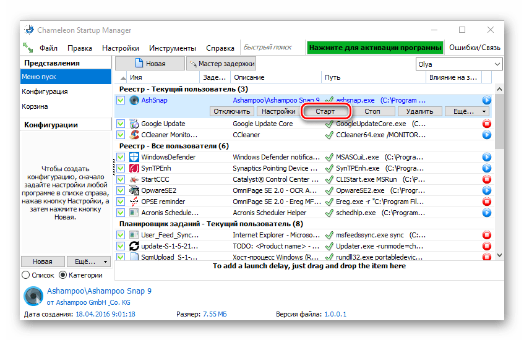Click the blue play icon for WindowsDefender
Viewport: 524px width, 340px height.
[x=486, y=157]
